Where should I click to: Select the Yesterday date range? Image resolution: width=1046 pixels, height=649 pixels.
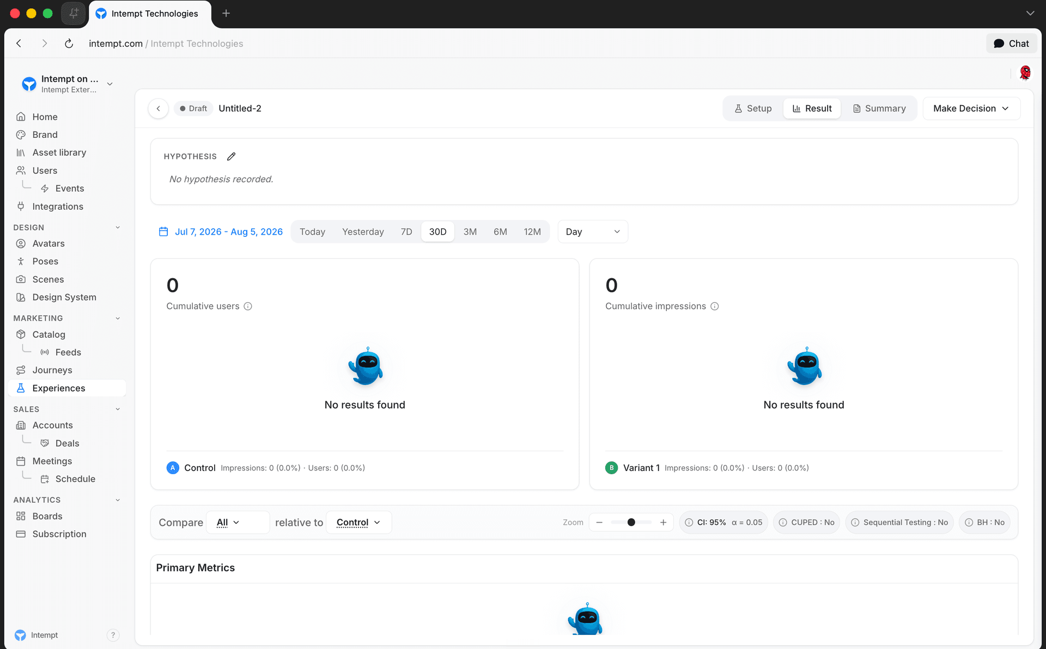[x=363, y=231]
